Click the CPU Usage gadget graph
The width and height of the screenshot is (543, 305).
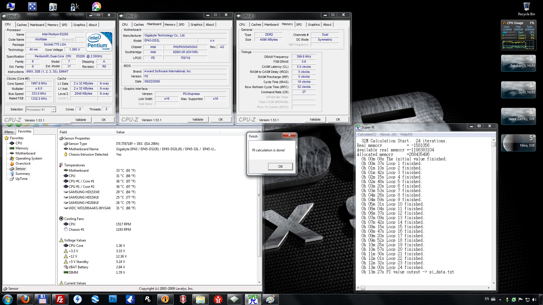[518, 45]
